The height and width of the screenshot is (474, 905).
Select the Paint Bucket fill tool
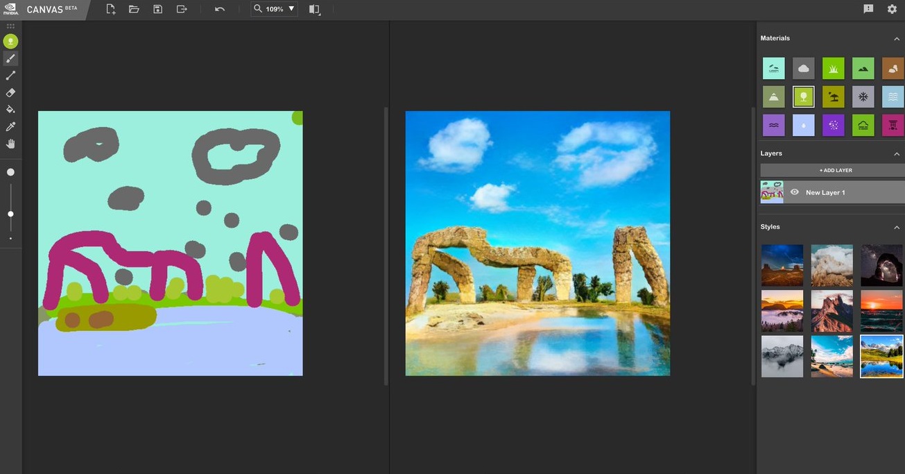point(10,110)
